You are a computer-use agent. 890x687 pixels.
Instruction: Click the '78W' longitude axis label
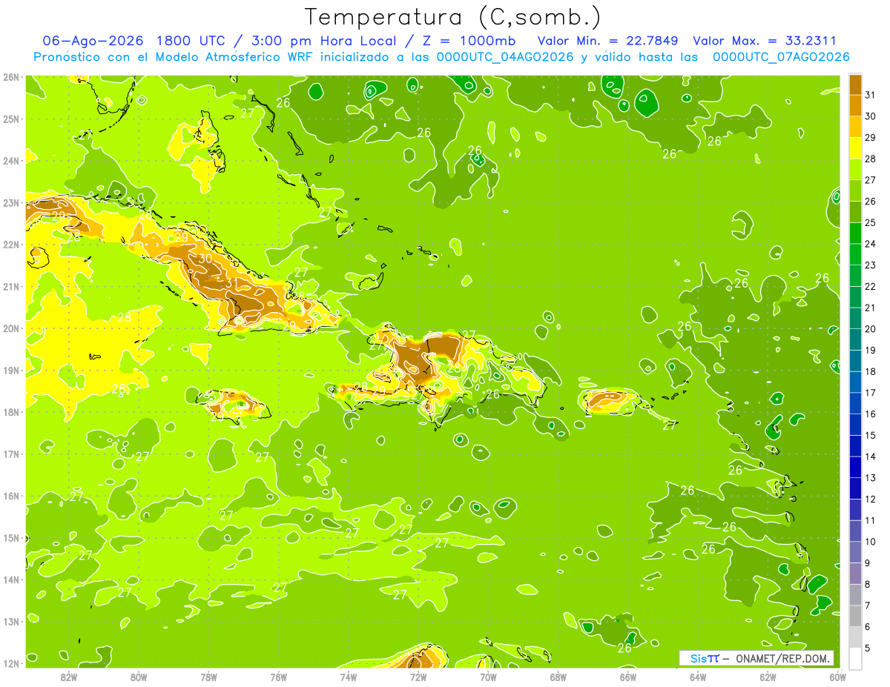208,677
